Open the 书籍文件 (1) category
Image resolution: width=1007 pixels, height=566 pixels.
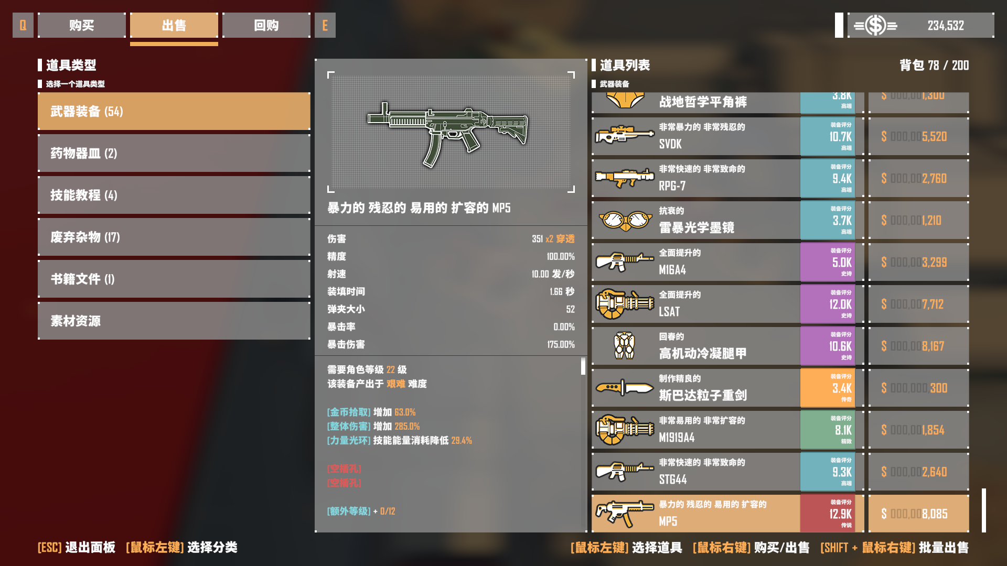point(174,279)
